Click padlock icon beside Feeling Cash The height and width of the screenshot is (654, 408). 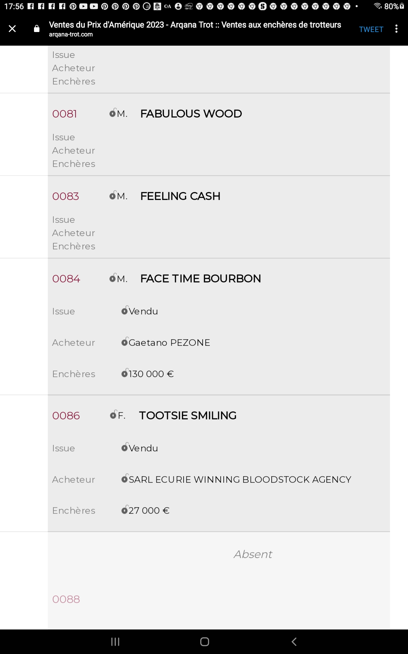(113, 195)
